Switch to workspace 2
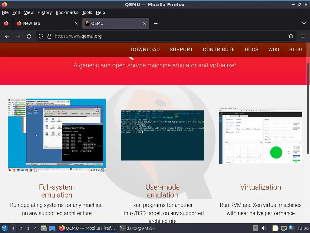 (x=21, y=228)
